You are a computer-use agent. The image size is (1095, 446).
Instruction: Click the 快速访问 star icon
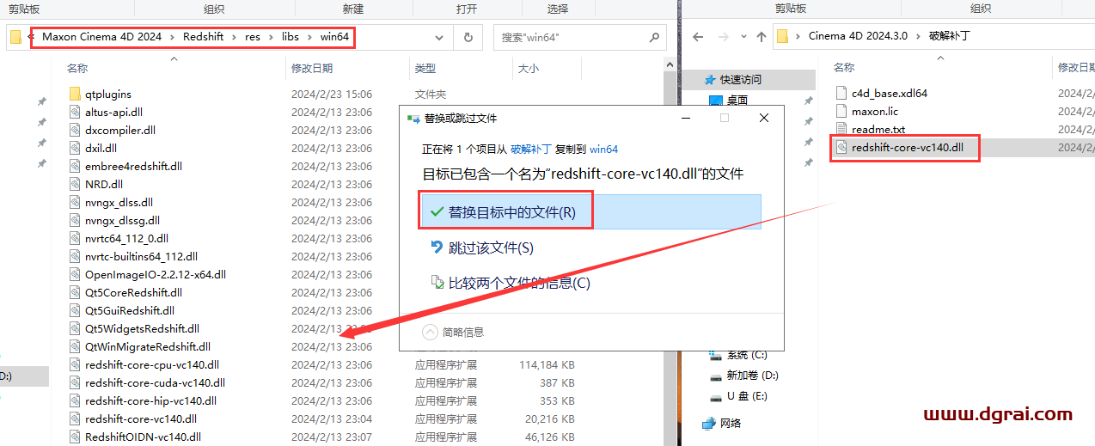tap(712, 79)
